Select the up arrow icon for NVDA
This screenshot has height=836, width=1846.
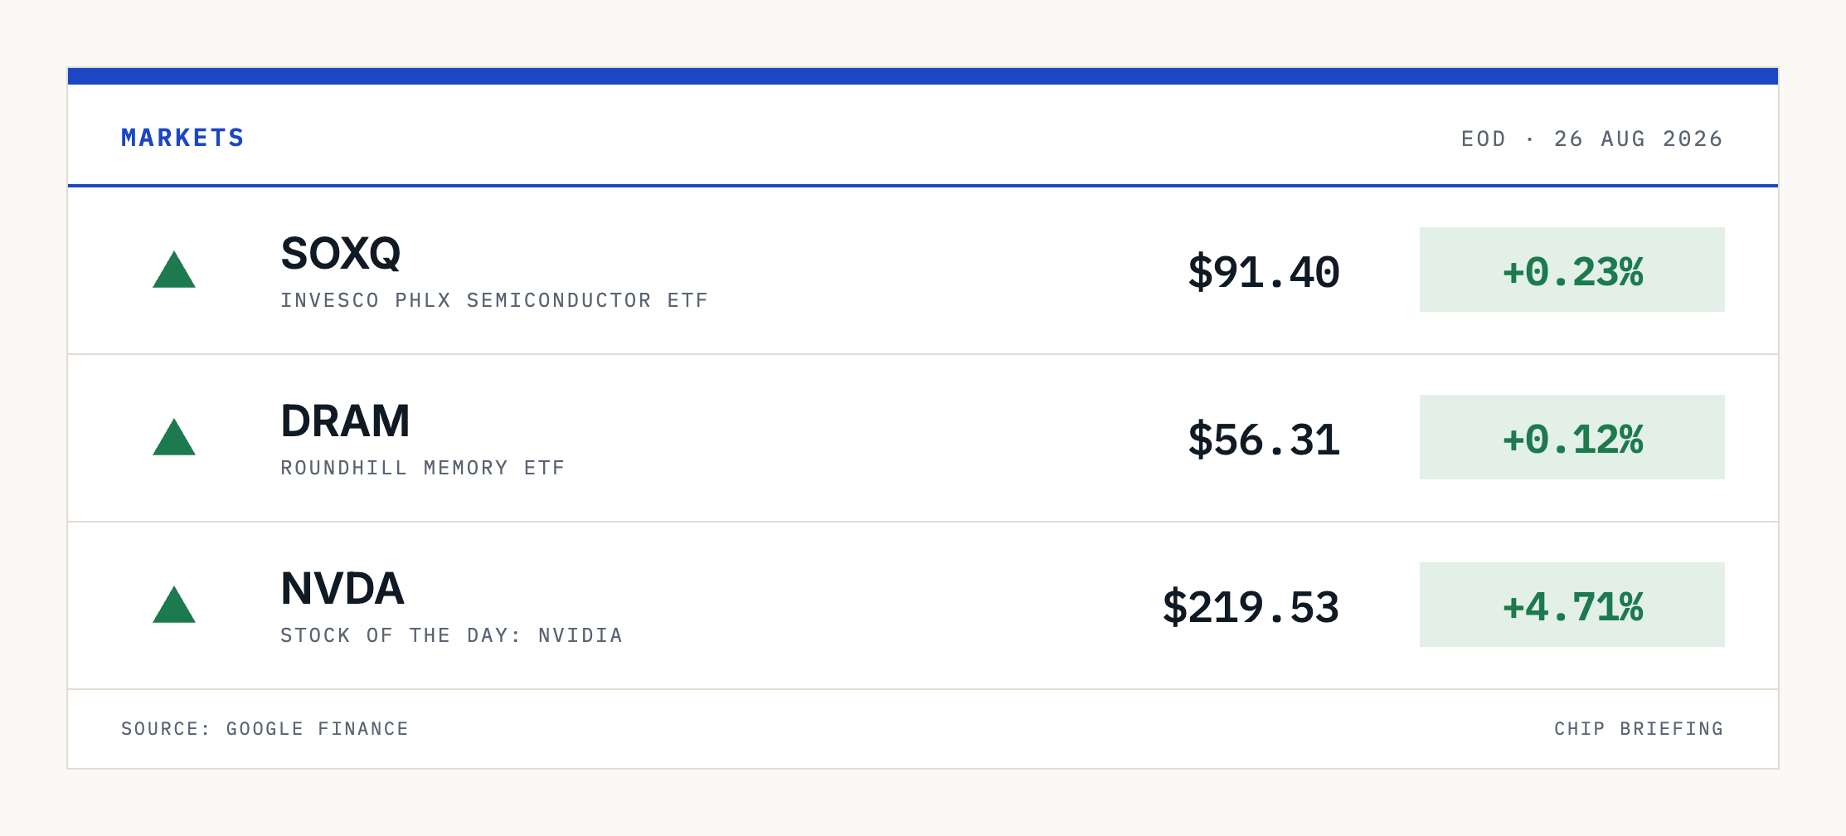click(x=174, y=605)
